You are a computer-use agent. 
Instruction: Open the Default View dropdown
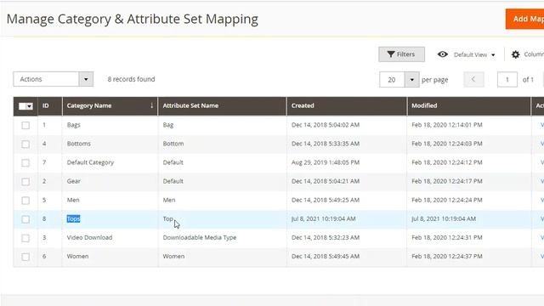[x=474, y=54]
